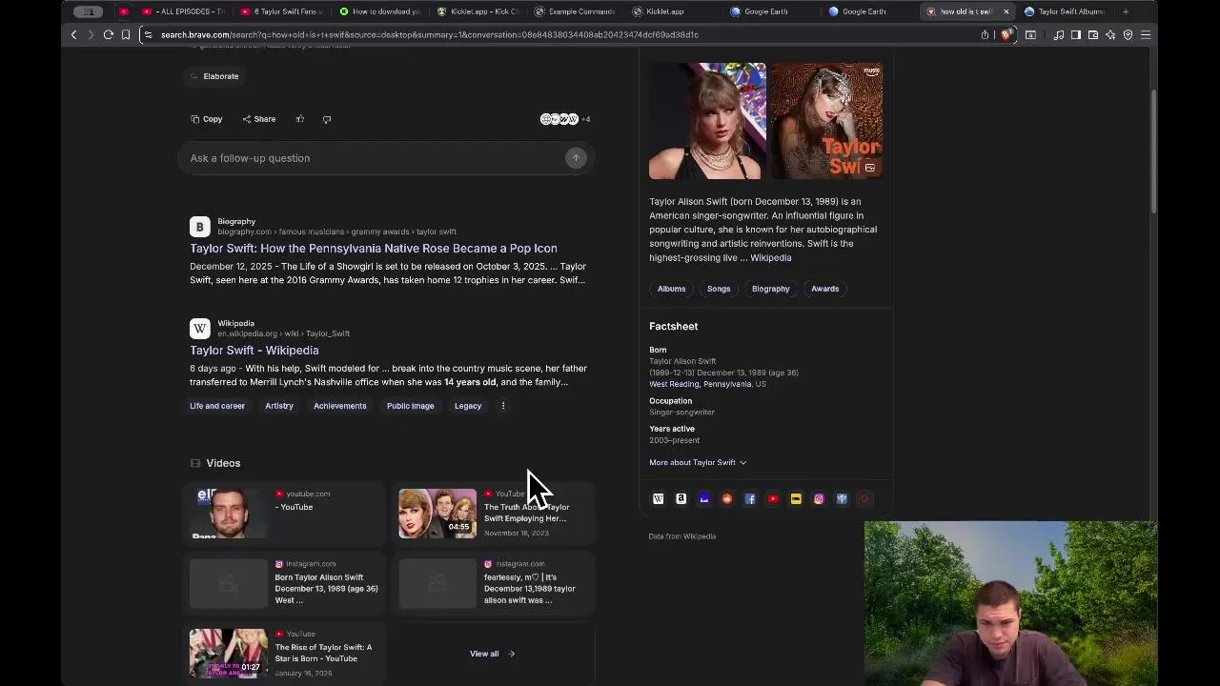Click the Wikipedia 'W' favicon in results

tap(199, 328)
